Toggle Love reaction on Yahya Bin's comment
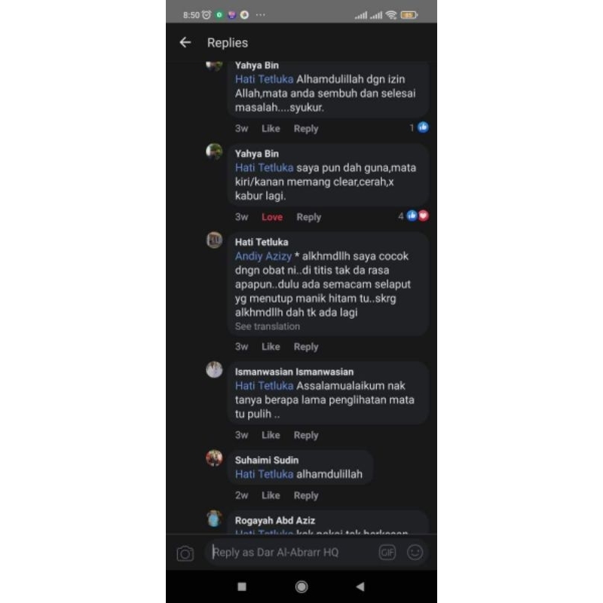This screenshot has height=603, width=603. pos(272,217)
